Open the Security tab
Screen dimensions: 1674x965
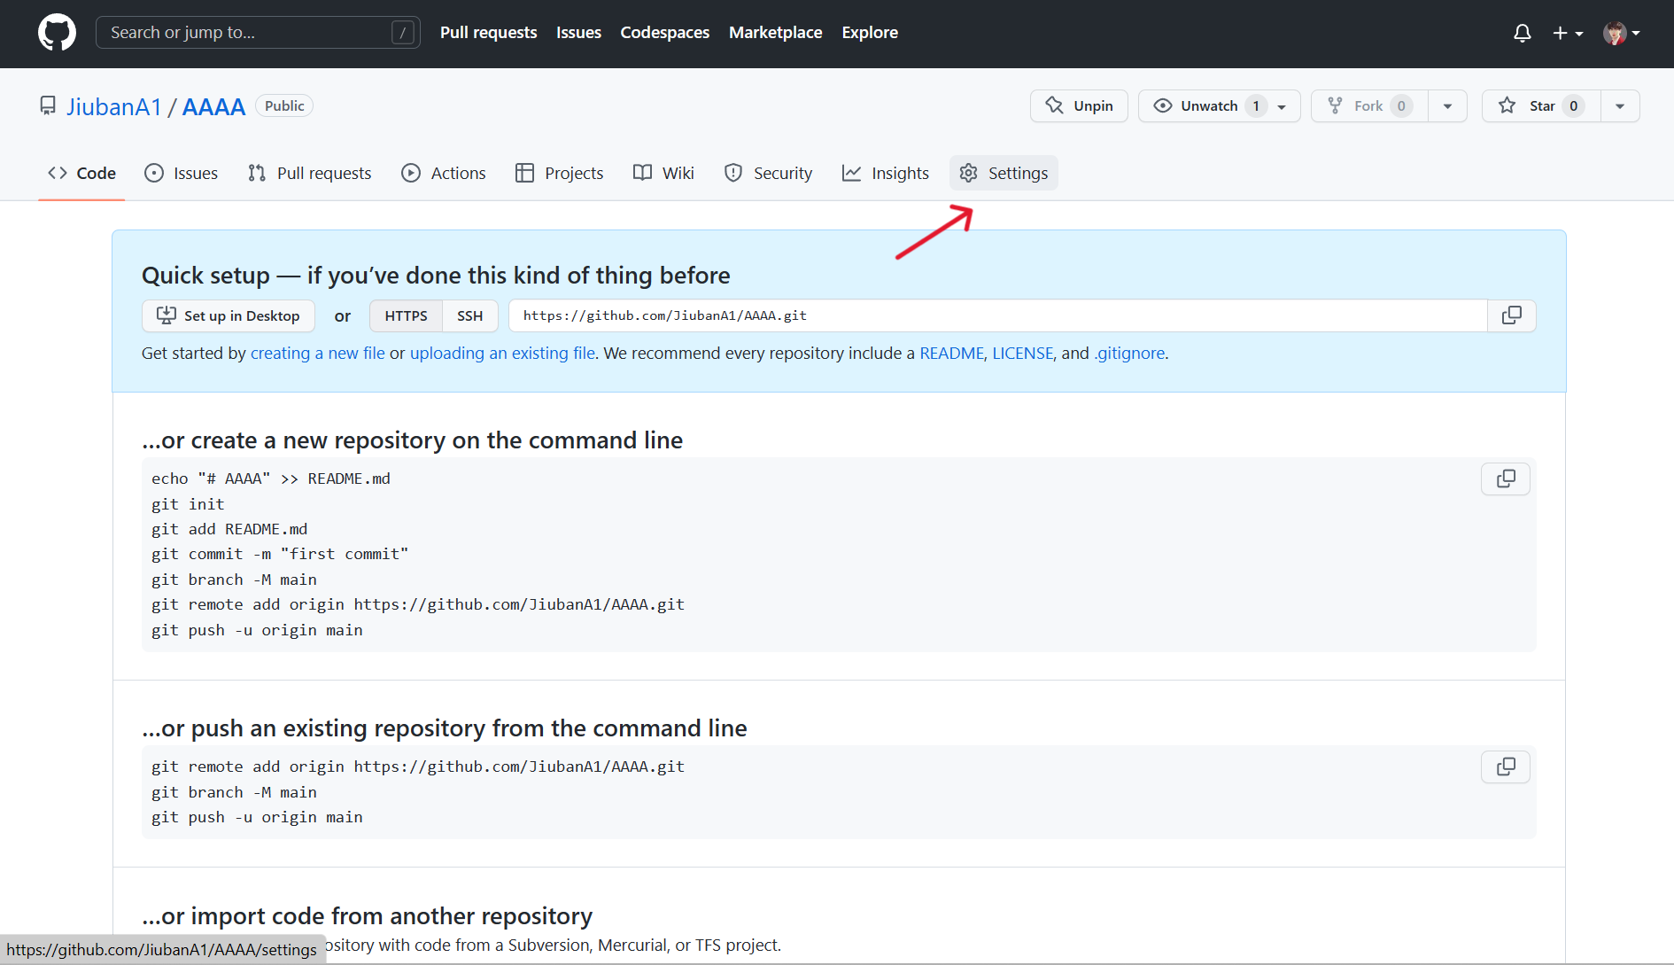click(768, 174)
